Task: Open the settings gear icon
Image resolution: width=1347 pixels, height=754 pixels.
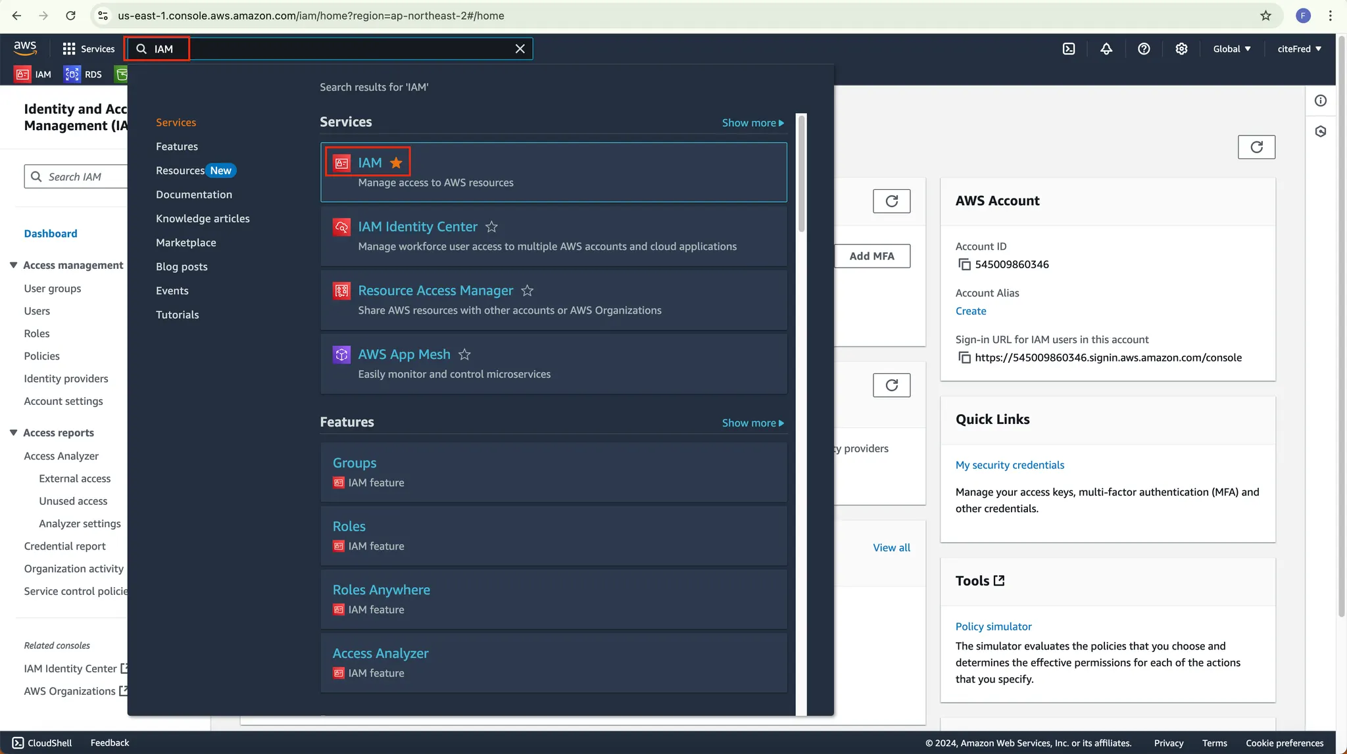Action: (1181, 49)
